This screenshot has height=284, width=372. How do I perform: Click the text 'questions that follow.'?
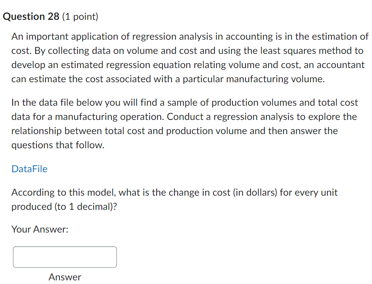click(58, 145)
